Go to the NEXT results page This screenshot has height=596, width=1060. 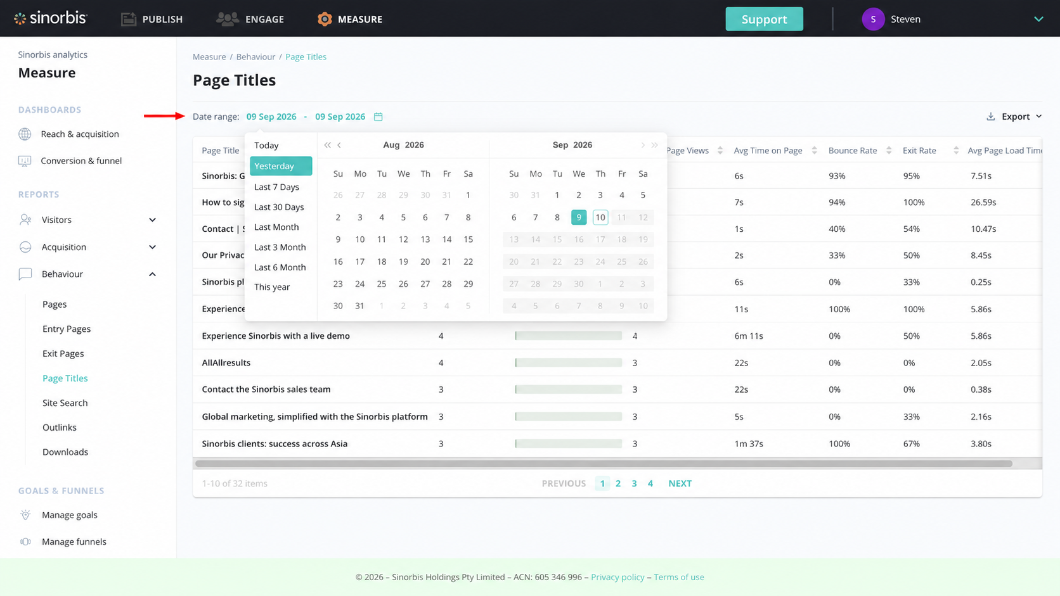[680, 483]
